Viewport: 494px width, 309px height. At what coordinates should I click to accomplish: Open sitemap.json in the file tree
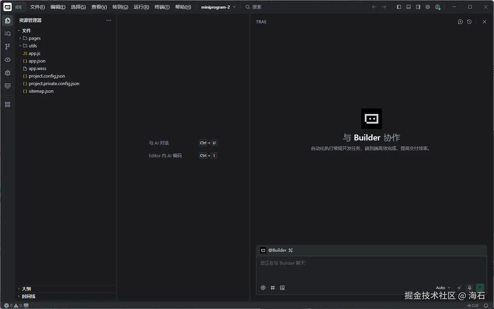tap(65, 91)
